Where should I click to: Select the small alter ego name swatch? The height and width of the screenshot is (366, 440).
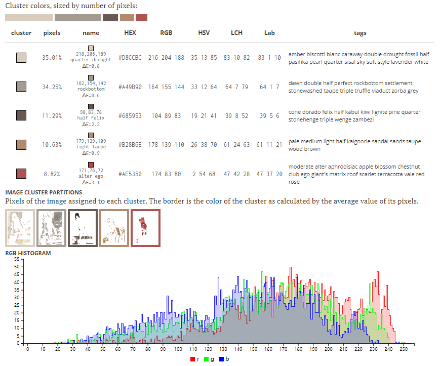(91, 165)
